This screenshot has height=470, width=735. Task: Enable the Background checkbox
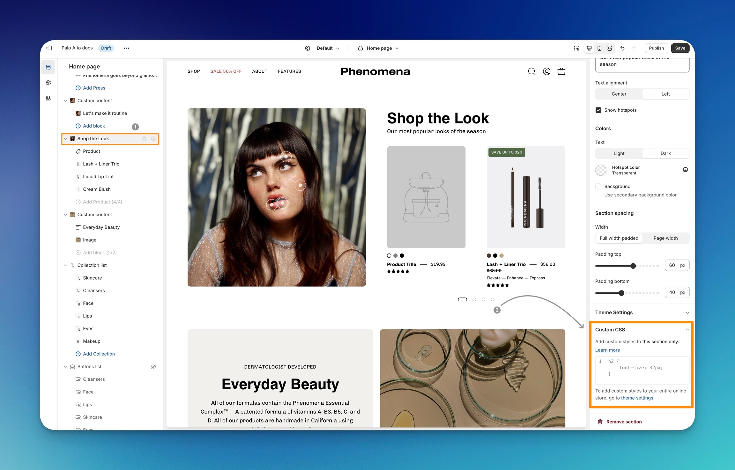pyautogui.click(x=598, y=187)
